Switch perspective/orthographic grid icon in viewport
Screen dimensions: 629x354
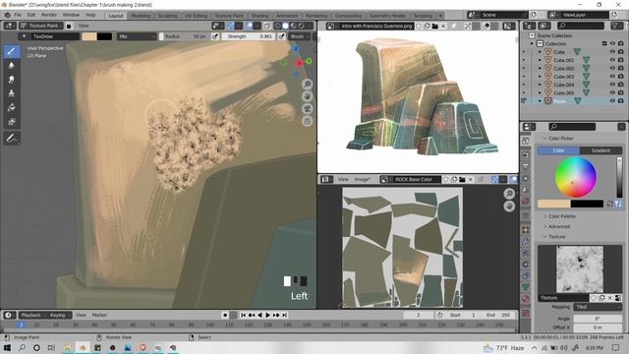click(308, 121)
